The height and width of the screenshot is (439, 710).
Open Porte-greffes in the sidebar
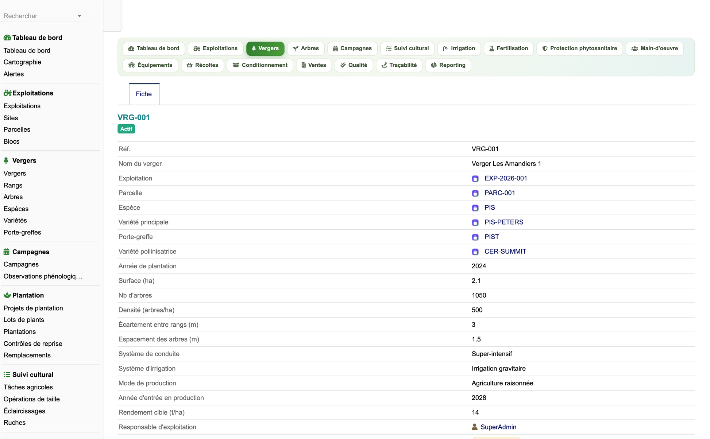[22, 232]
